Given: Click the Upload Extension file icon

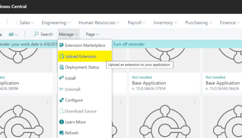Looking at the screenshot, I should coord(61,56).
